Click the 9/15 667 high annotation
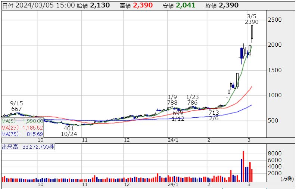The height and width of the screenshot is (189, 296). (x=17, y=106)
